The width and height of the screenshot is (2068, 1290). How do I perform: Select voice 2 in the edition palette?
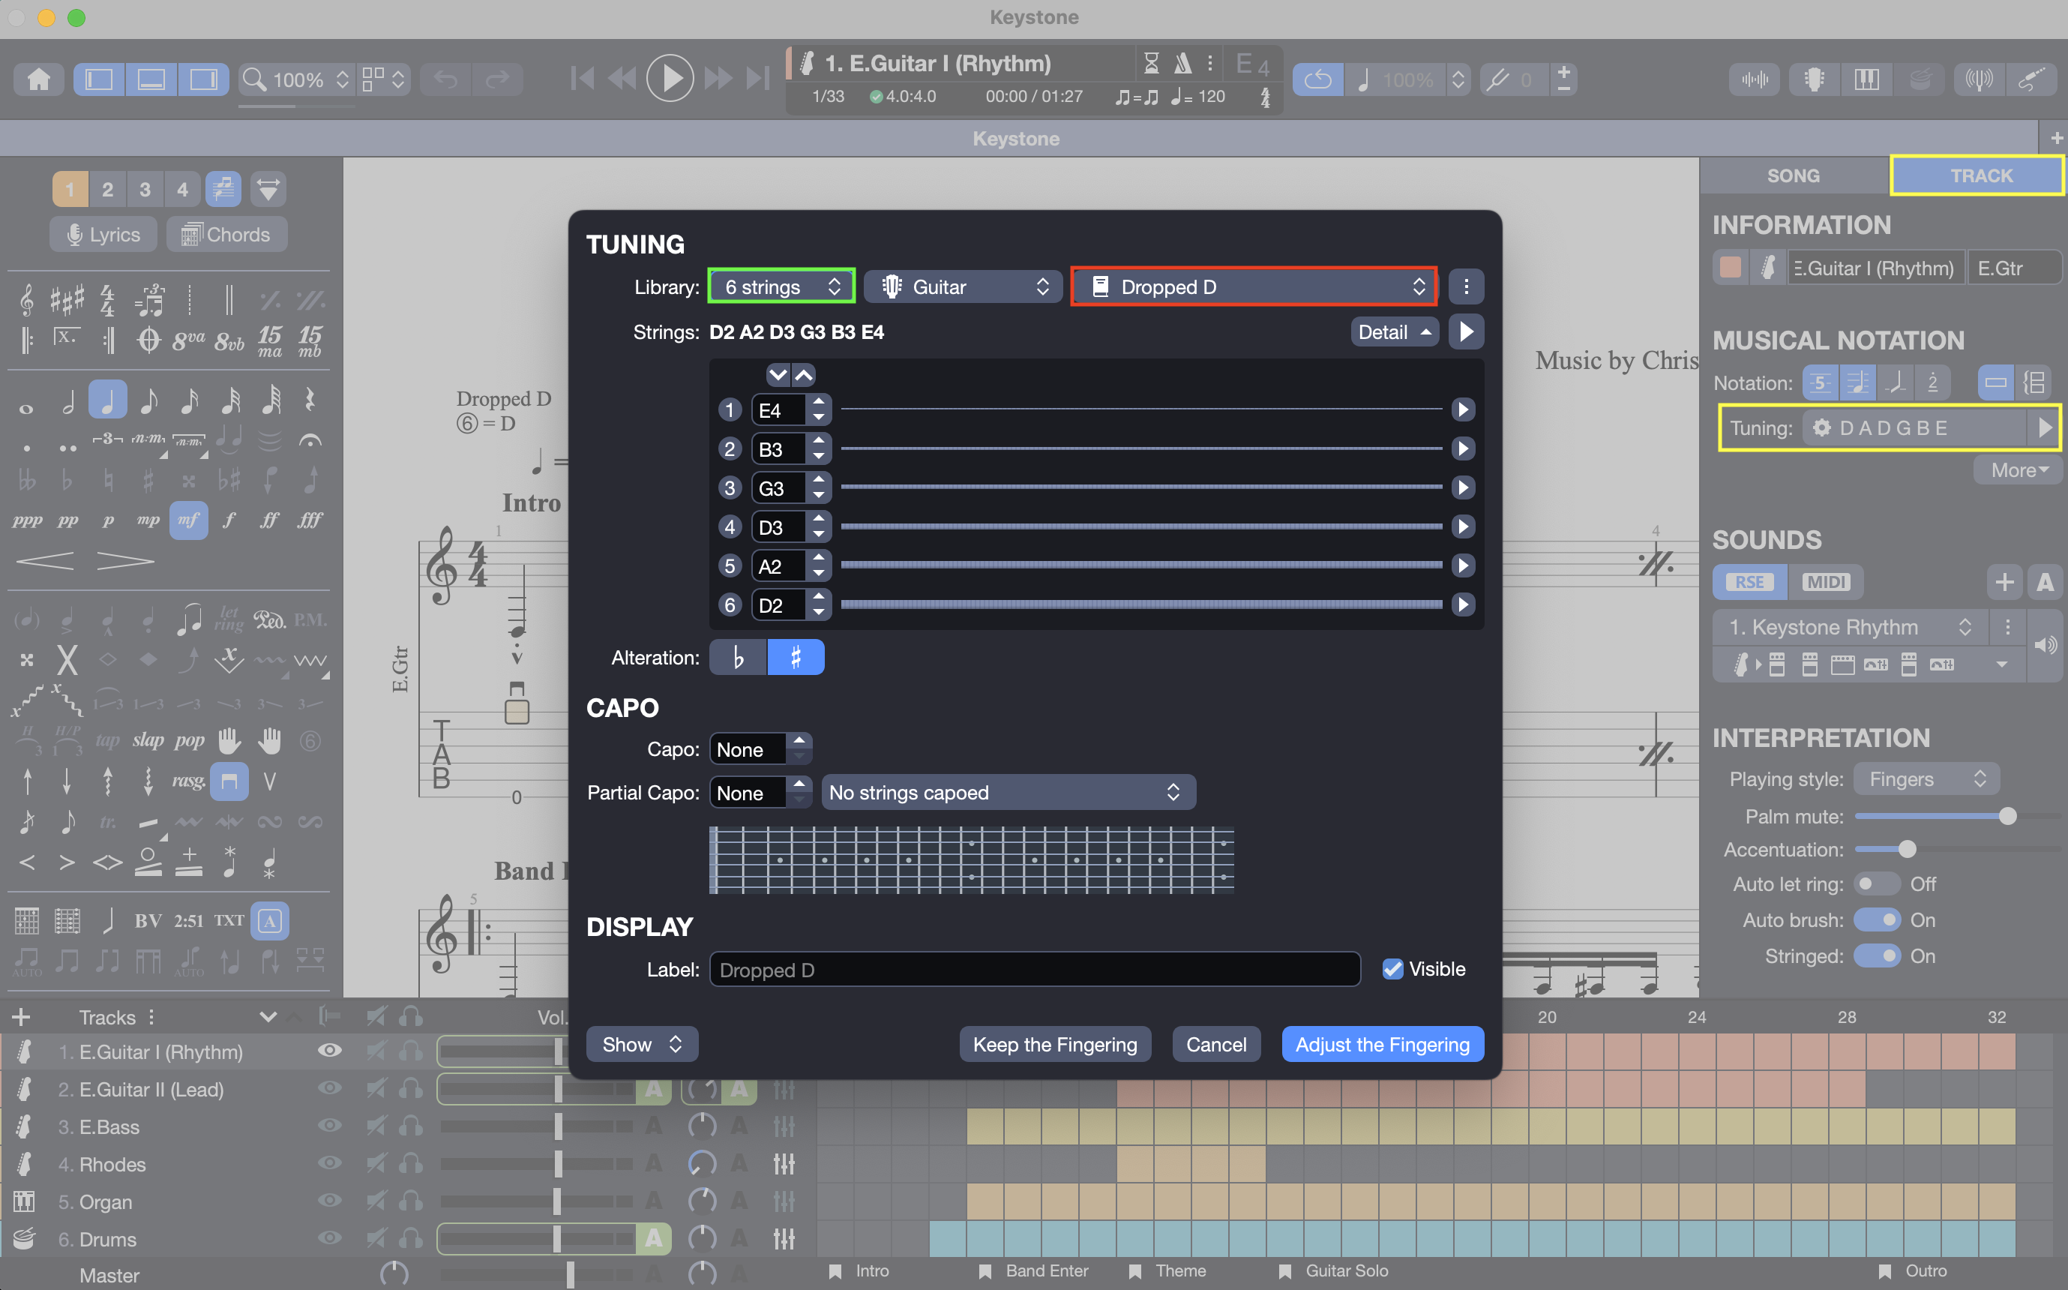(x=107, y=188)
